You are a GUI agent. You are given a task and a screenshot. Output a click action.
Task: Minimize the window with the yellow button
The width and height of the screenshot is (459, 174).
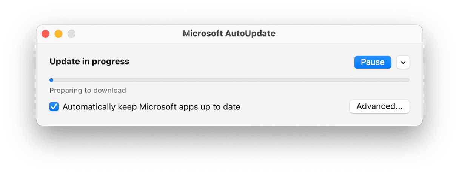(x=59, y=34)
